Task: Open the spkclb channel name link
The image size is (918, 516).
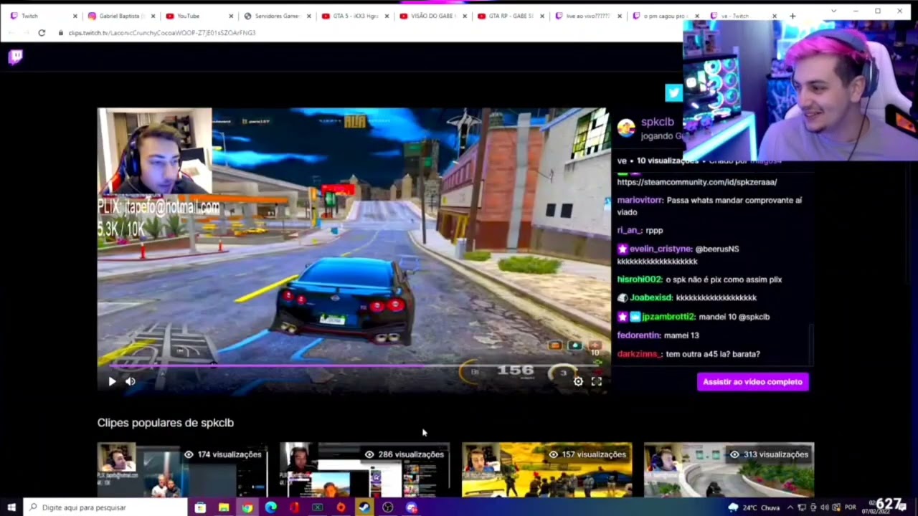Action: [657, 122]
